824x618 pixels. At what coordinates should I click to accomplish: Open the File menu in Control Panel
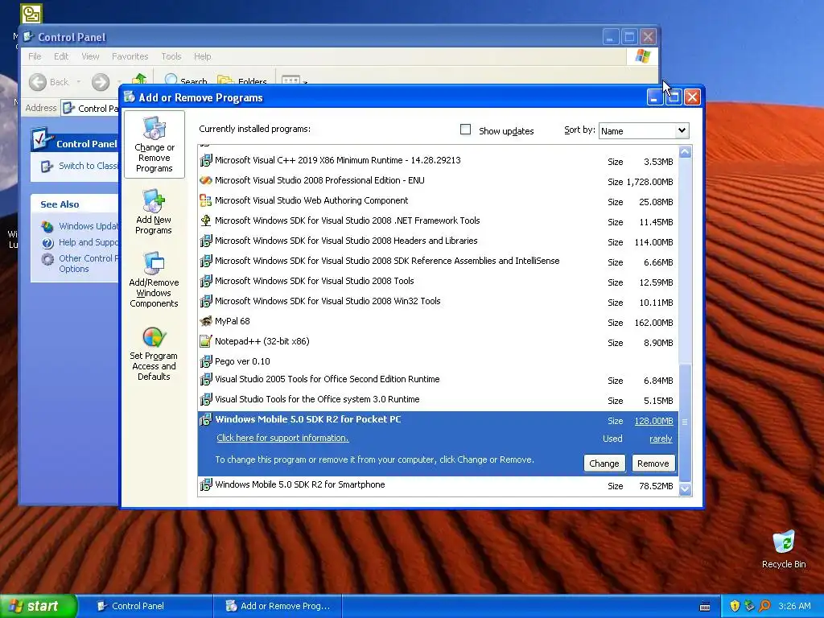click(x=35, y=56)
